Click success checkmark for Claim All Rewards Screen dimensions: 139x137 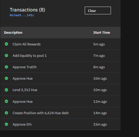[x=6, y=44]
